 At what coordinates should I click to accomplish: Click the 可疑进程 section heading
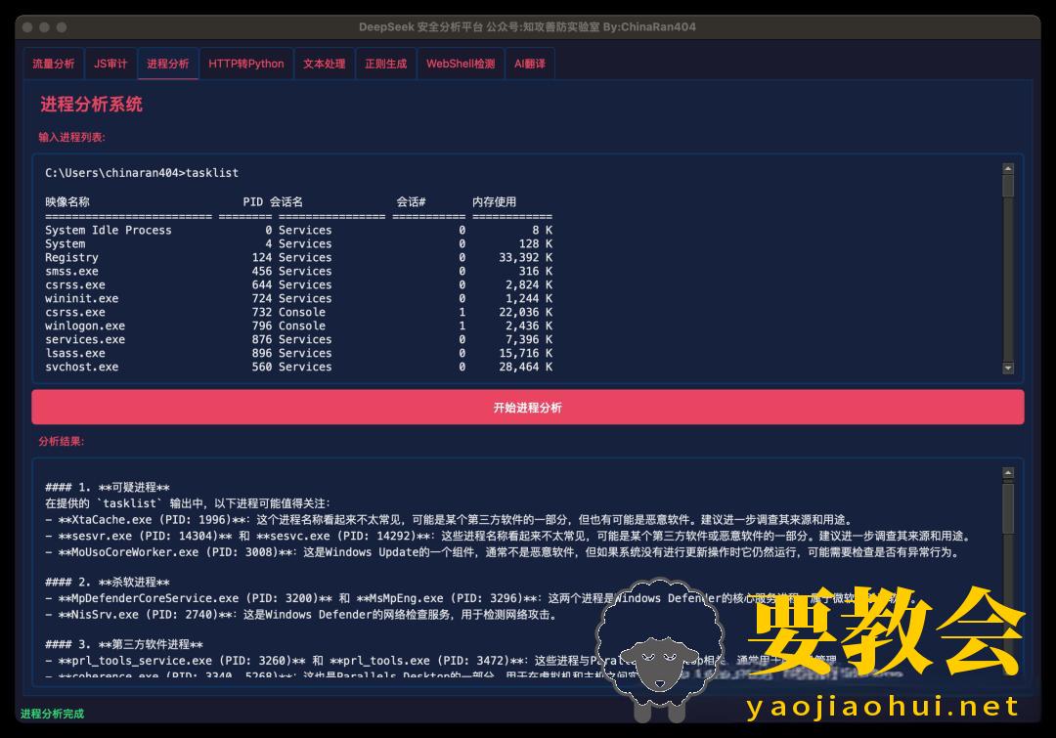click(108, 488)
